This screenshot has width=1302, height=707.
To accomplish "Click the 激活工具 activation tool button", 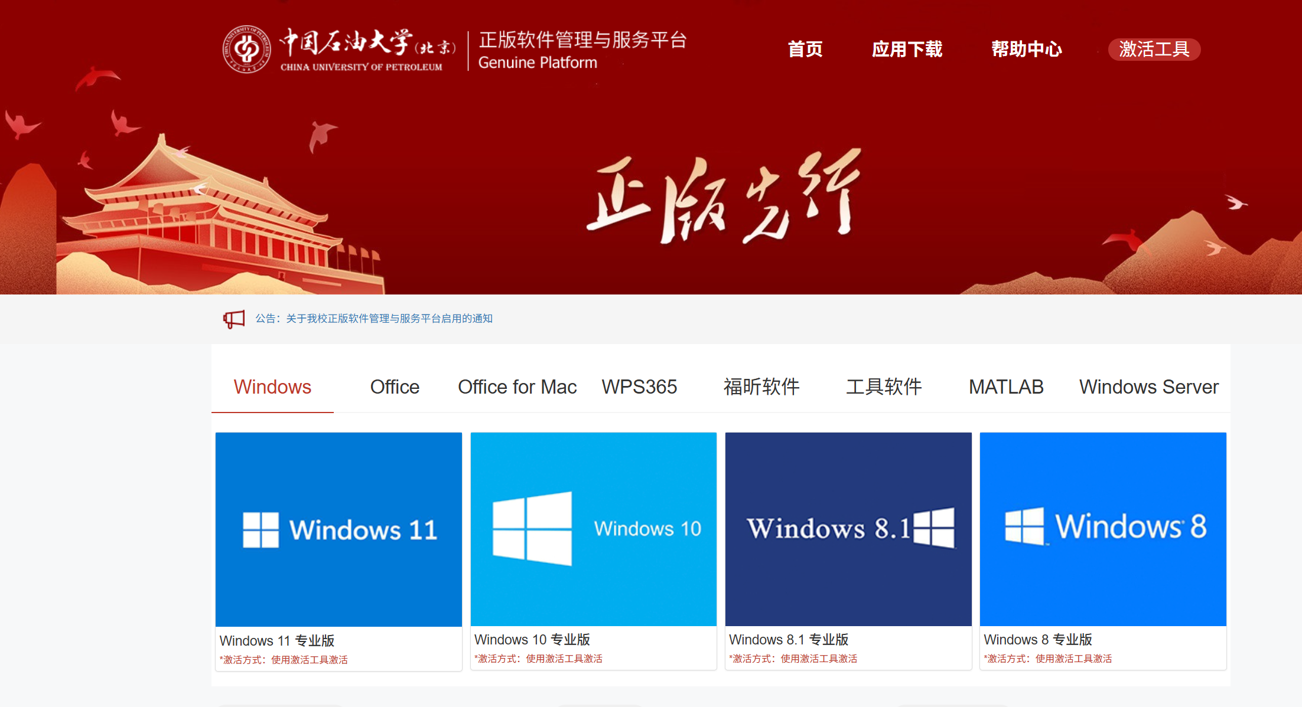I will [x=1154, y=49].
